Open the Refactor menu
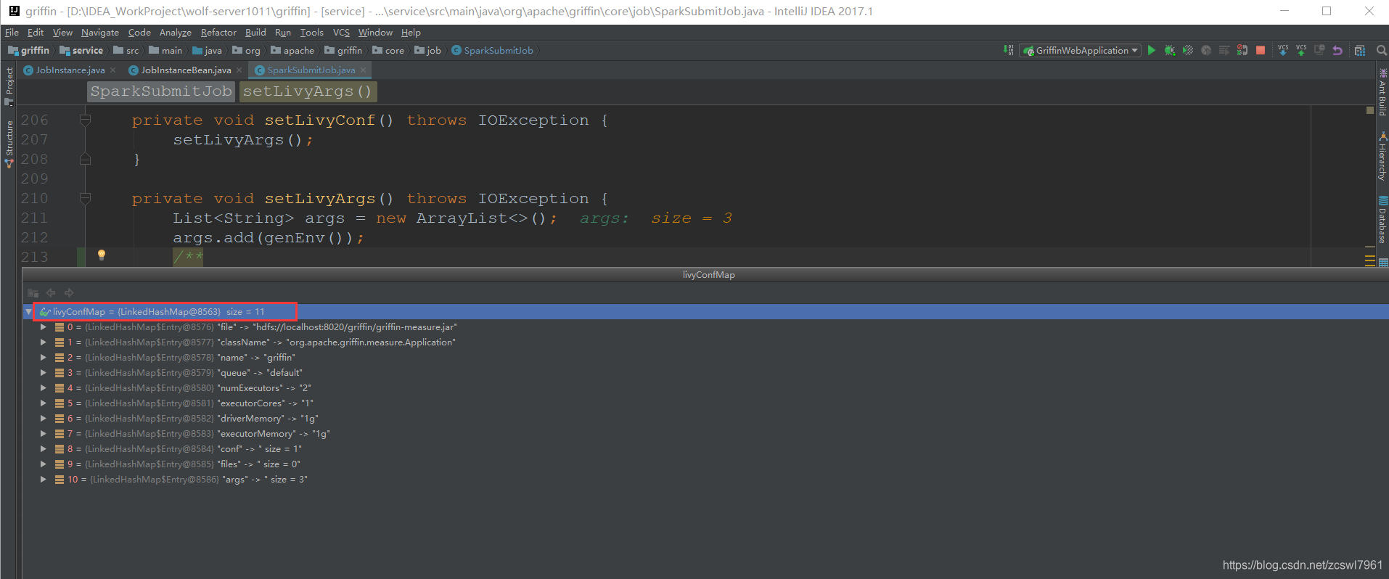Viewport: 1389px width, 579px height. click(x=218, y=33)
